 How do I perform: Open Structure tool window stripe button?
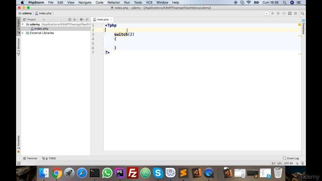[x=18, y=47]
